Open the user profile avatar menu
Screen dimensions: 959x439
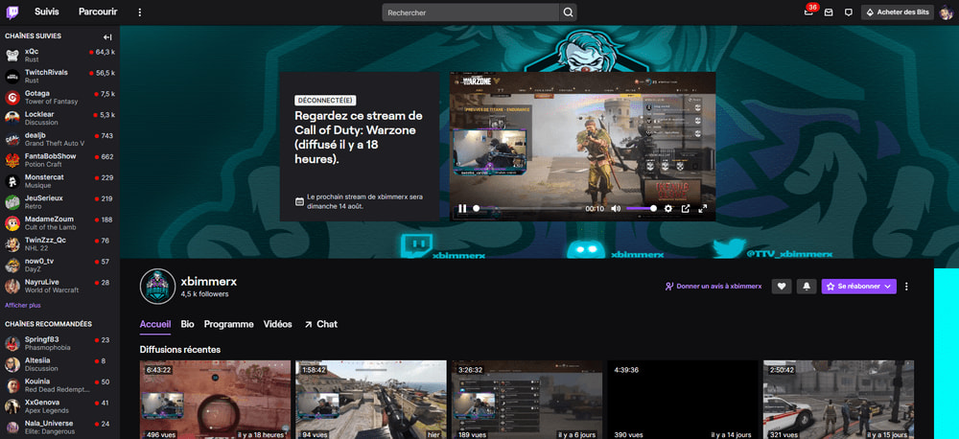coord(946,12)
